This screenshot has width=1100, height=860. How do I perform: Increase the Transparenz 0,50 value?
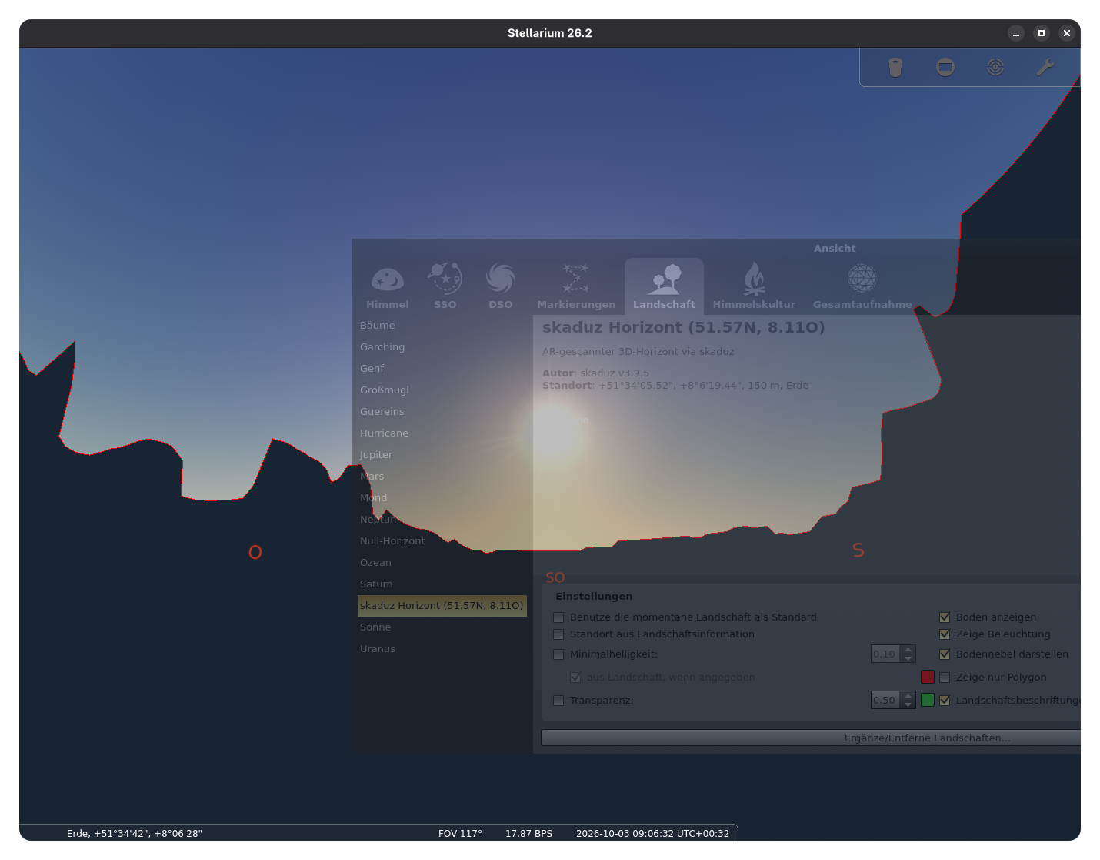908,696
